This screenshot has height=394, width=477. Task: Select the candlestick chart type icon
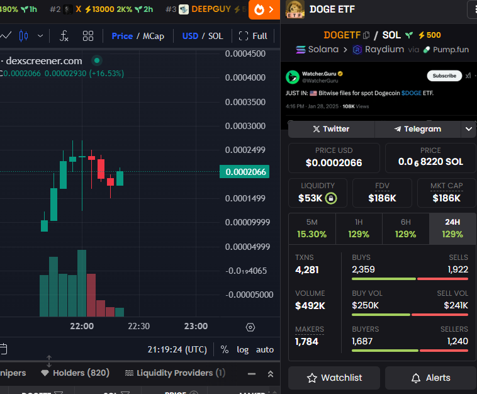click(x=24, y=36)
